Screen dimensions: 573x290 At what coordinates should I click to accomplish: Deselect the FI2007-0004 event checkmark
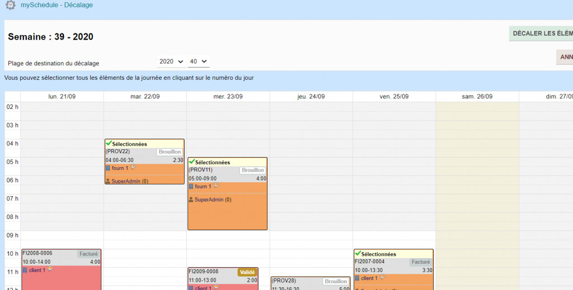pos(358,253)
